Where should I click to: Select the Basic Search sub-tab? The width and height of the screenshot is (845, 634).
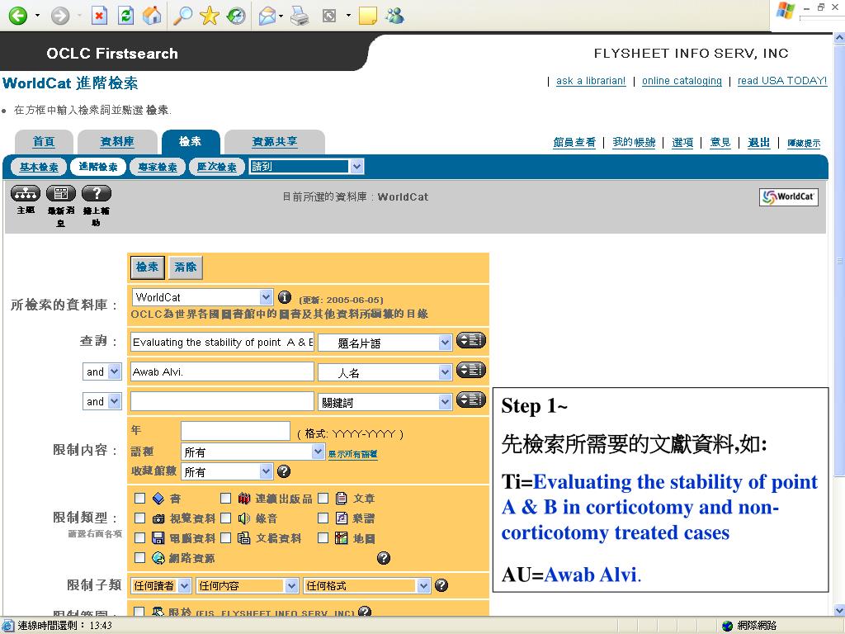point(39,167)
